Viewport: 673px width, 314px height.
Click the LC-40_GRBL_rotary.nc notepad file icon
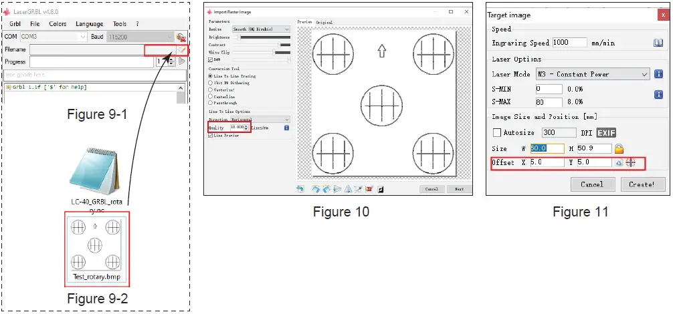click(94, 170)
